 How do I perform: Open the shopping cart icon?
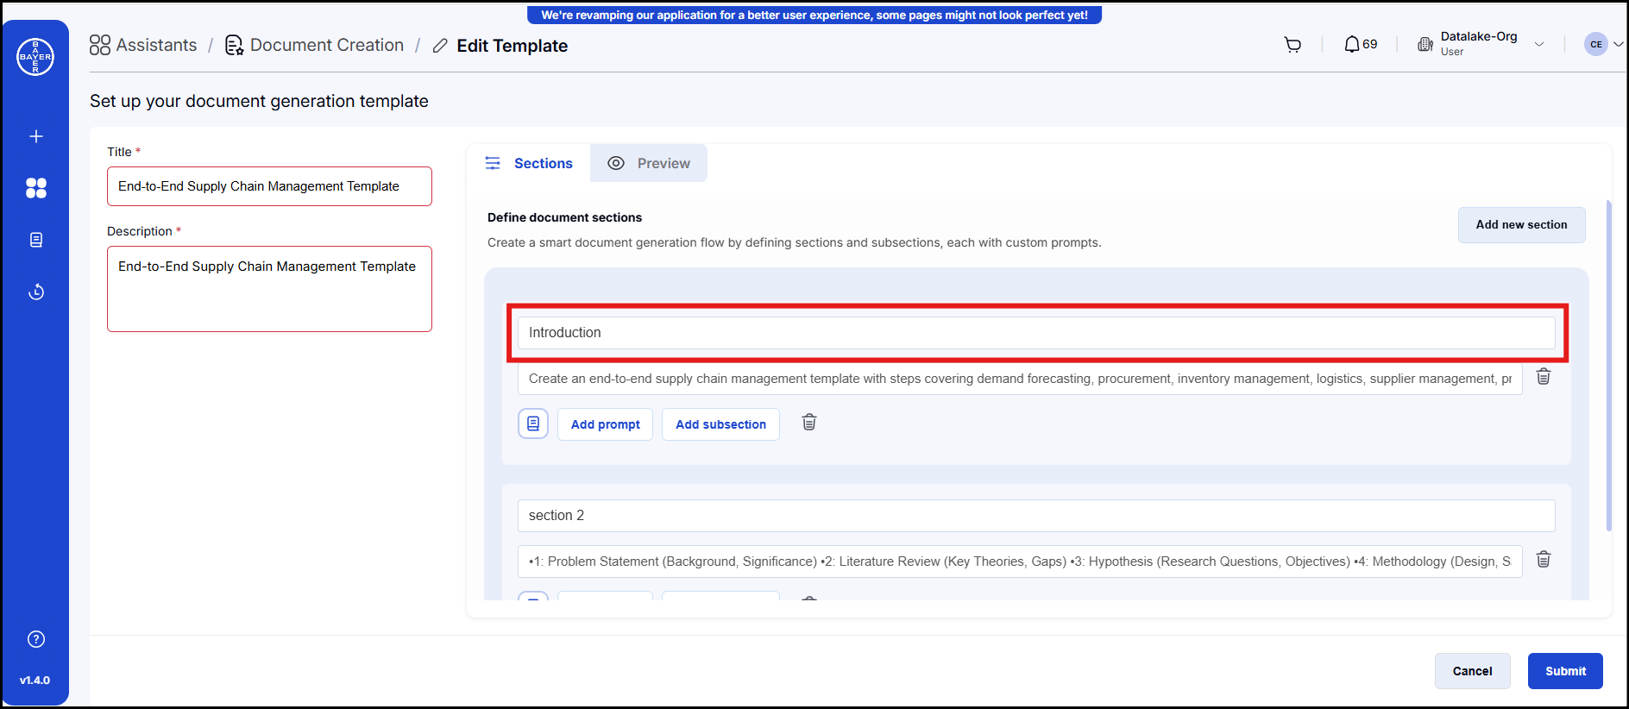coord(1293,45)
